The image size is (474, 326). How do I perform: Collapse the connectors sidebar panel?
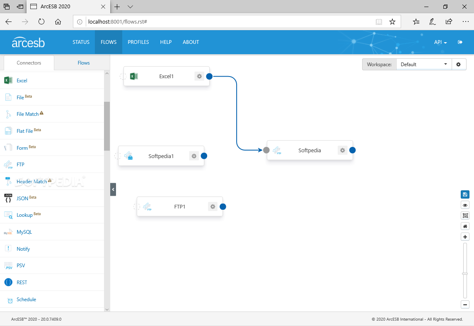[113, 189]
